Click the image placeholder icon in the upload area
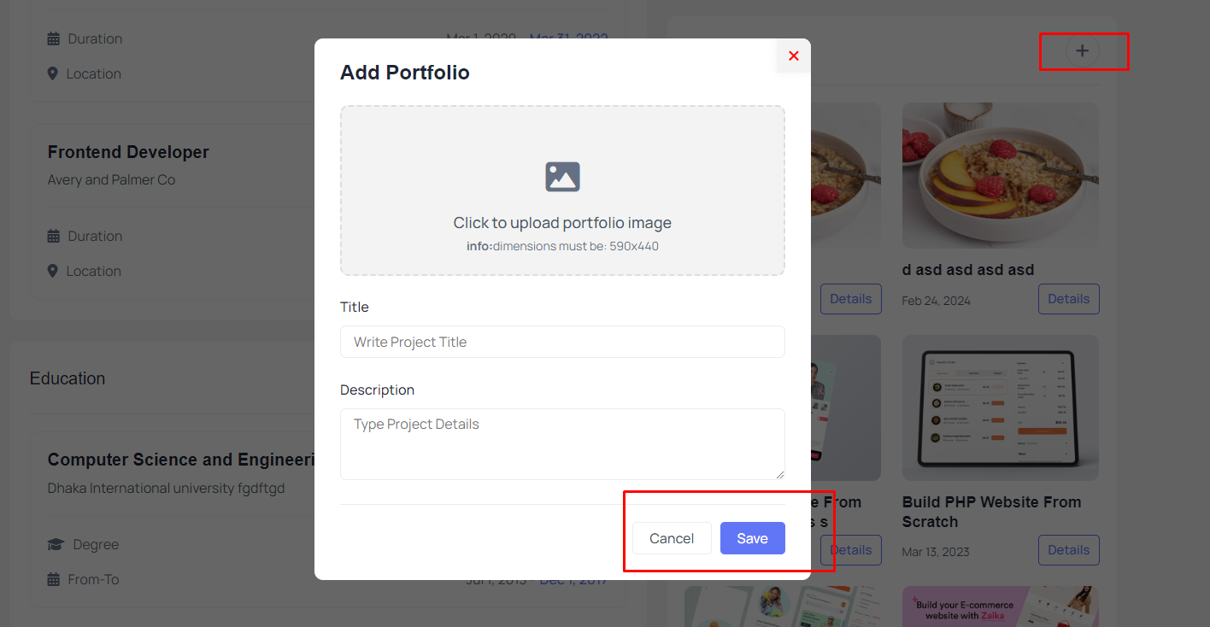 (x=562, y=177)
